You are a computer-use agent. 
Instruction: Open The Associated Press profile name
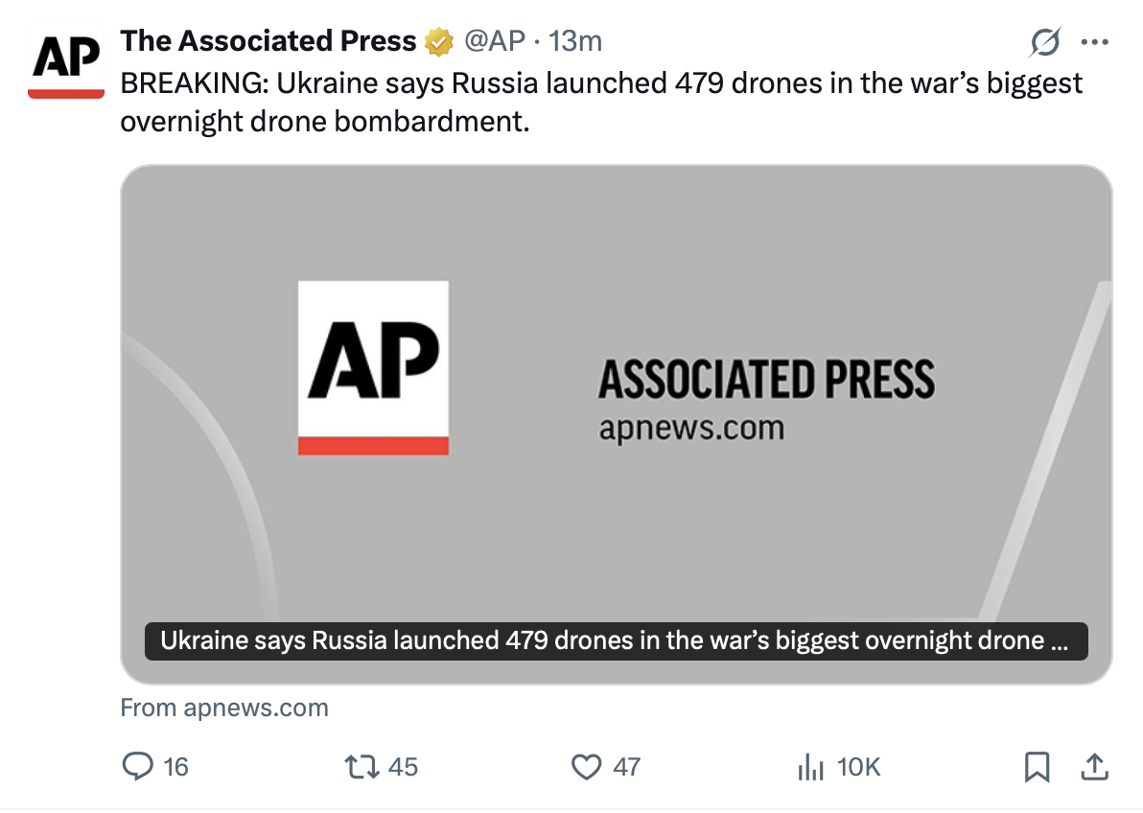pyautogui.click(x=268, y=41)
